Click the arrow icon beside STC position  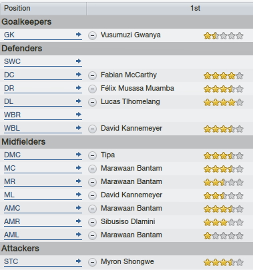(78, 261)
